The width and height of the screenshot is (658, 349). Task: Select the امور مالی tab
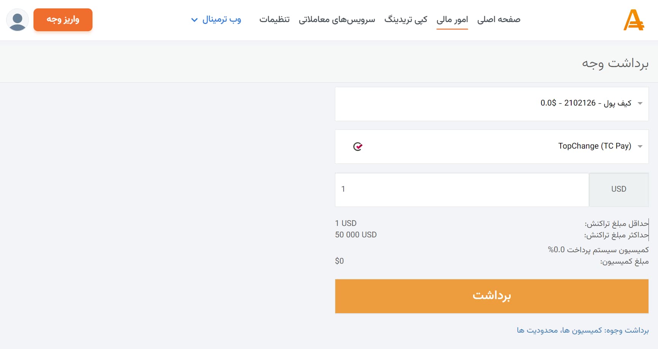coord(452,19)
